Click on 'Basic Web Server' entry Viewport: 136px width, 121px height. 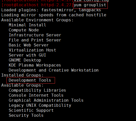28,45
